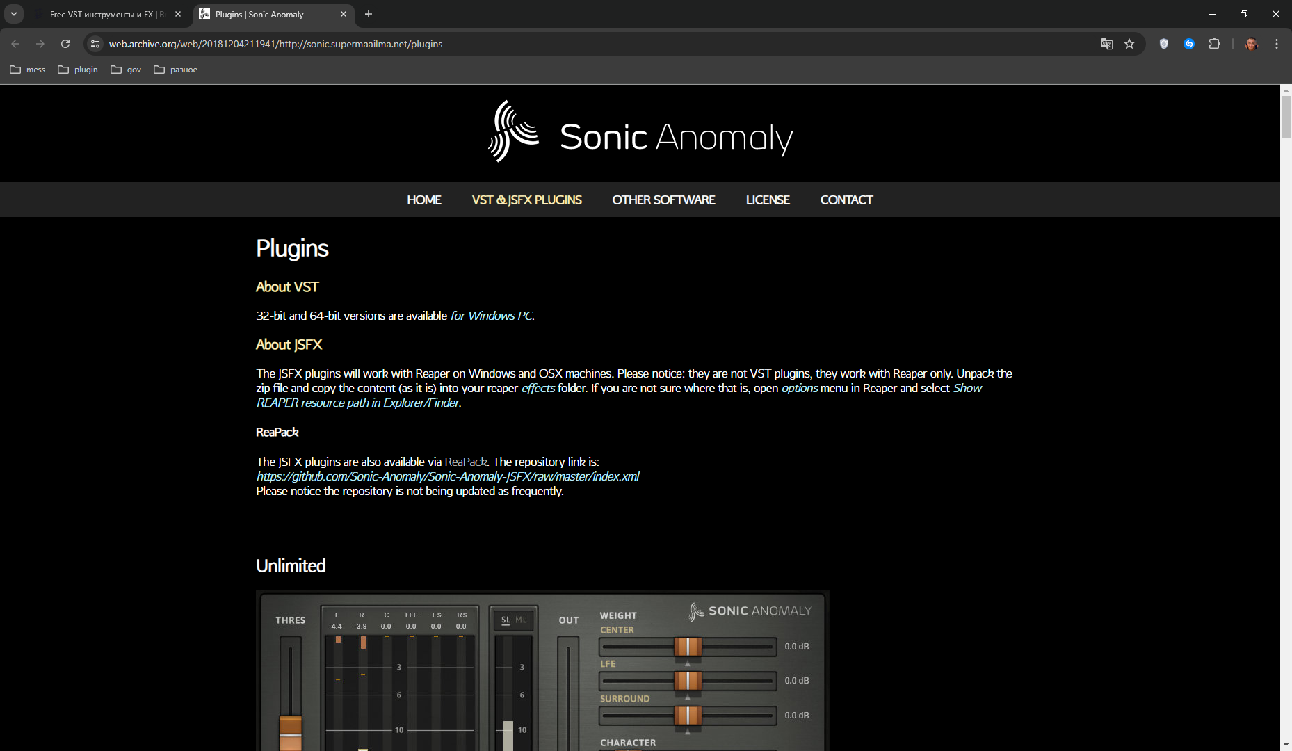
Task: Open the blue circular extension icon
Action: (x=1189, y=44)
